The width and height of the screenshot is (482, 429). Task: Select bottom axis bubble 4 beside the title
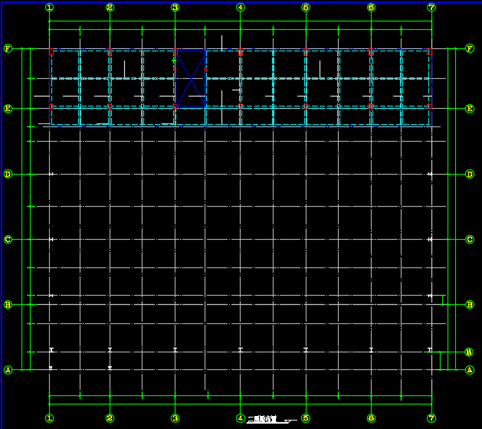point(240,418)
